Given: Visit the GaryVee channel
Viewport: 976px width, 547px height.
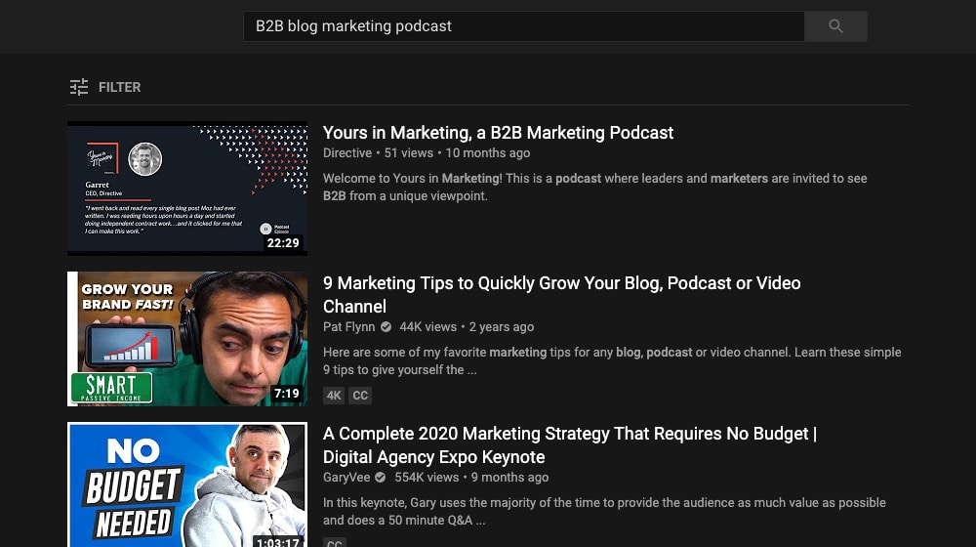Looking at the screenshot, I should coord(346,478).
